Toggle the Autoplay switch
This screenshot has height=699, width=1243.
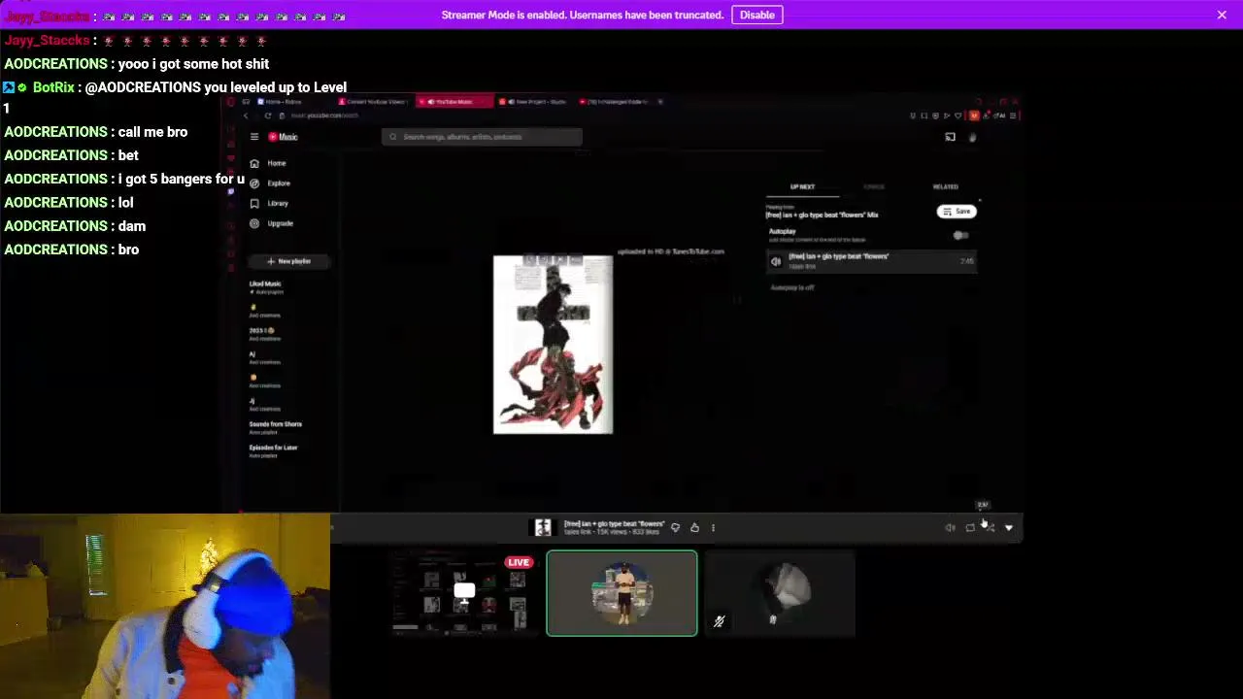coord(960,235)
